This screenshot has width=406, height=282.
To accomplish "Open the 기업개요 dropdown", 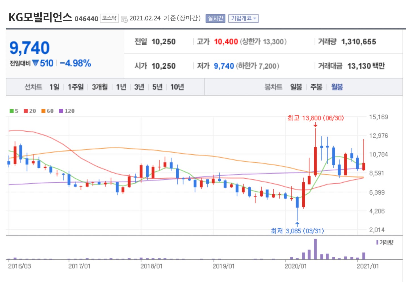I will coord(244,18).
